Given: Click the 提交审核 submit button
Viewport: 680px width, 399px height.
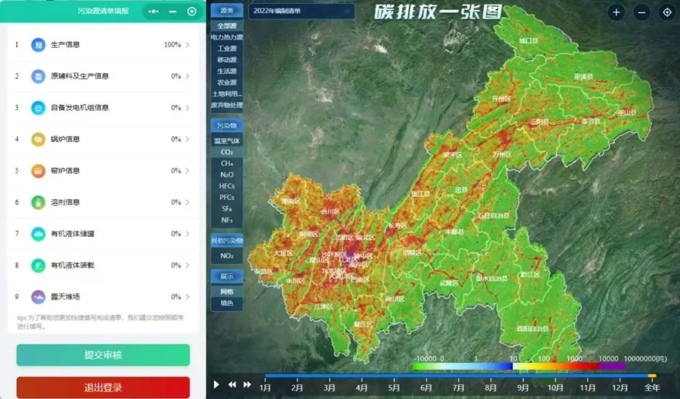Looking at the screenshot, I should point(103,355).
